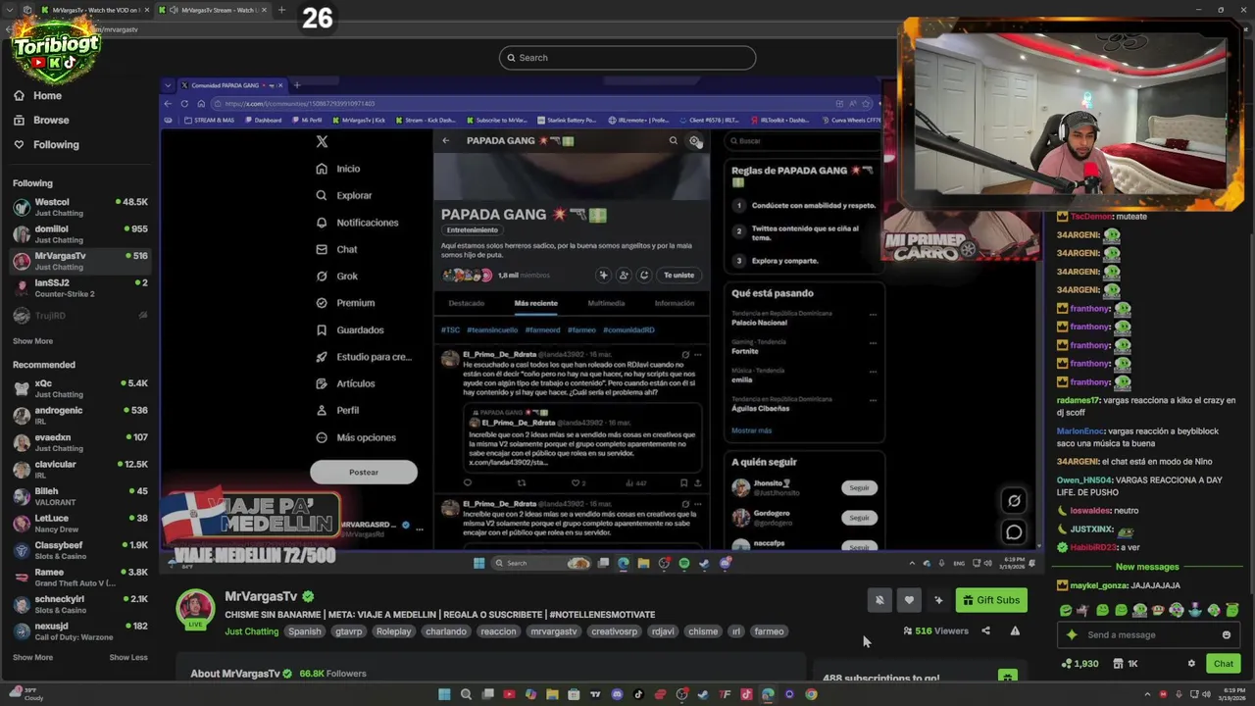Screen dimensions: 1255x706
Task: Click the 1,930 channel points counter
Action: (x=1079, y=664)
